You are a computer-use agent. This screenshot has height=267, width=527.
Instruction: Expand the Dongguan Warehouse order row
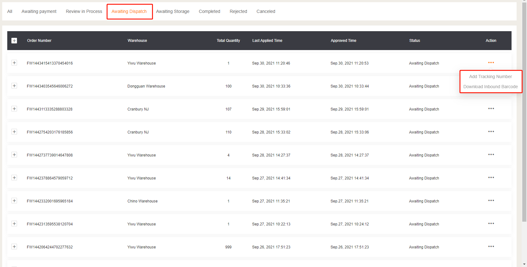14,86
